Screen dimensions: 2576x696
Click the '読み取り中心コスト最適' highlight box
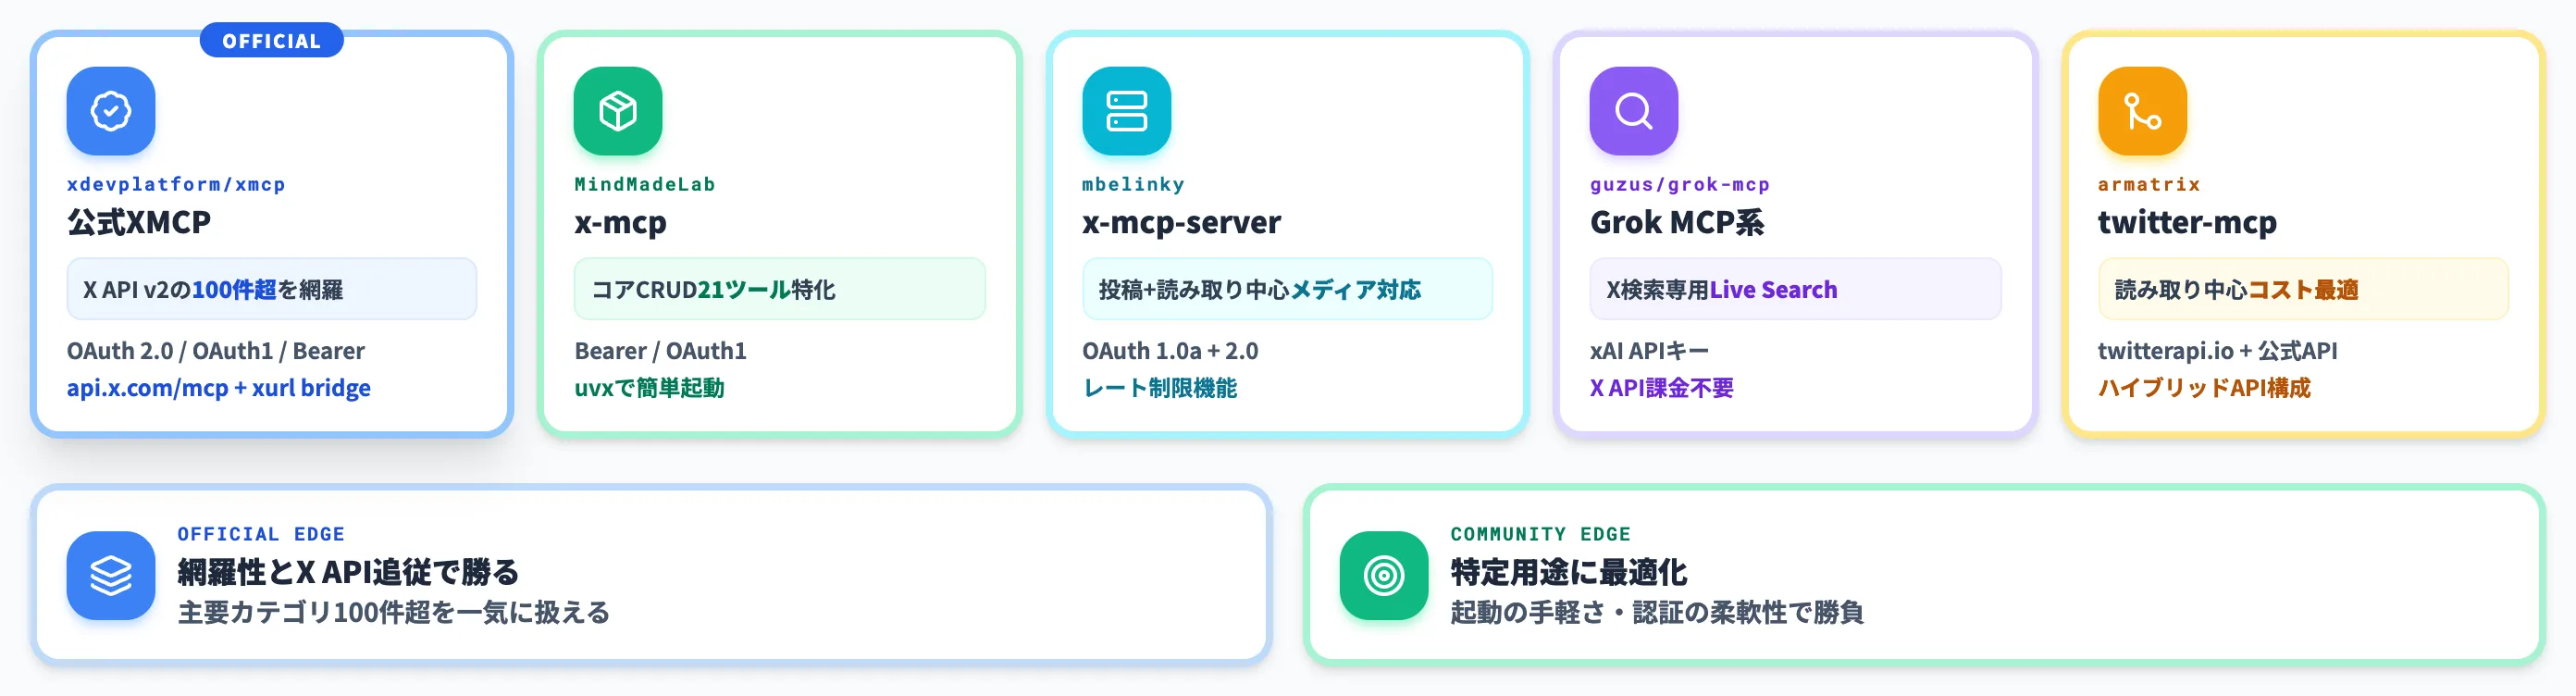2304,289
